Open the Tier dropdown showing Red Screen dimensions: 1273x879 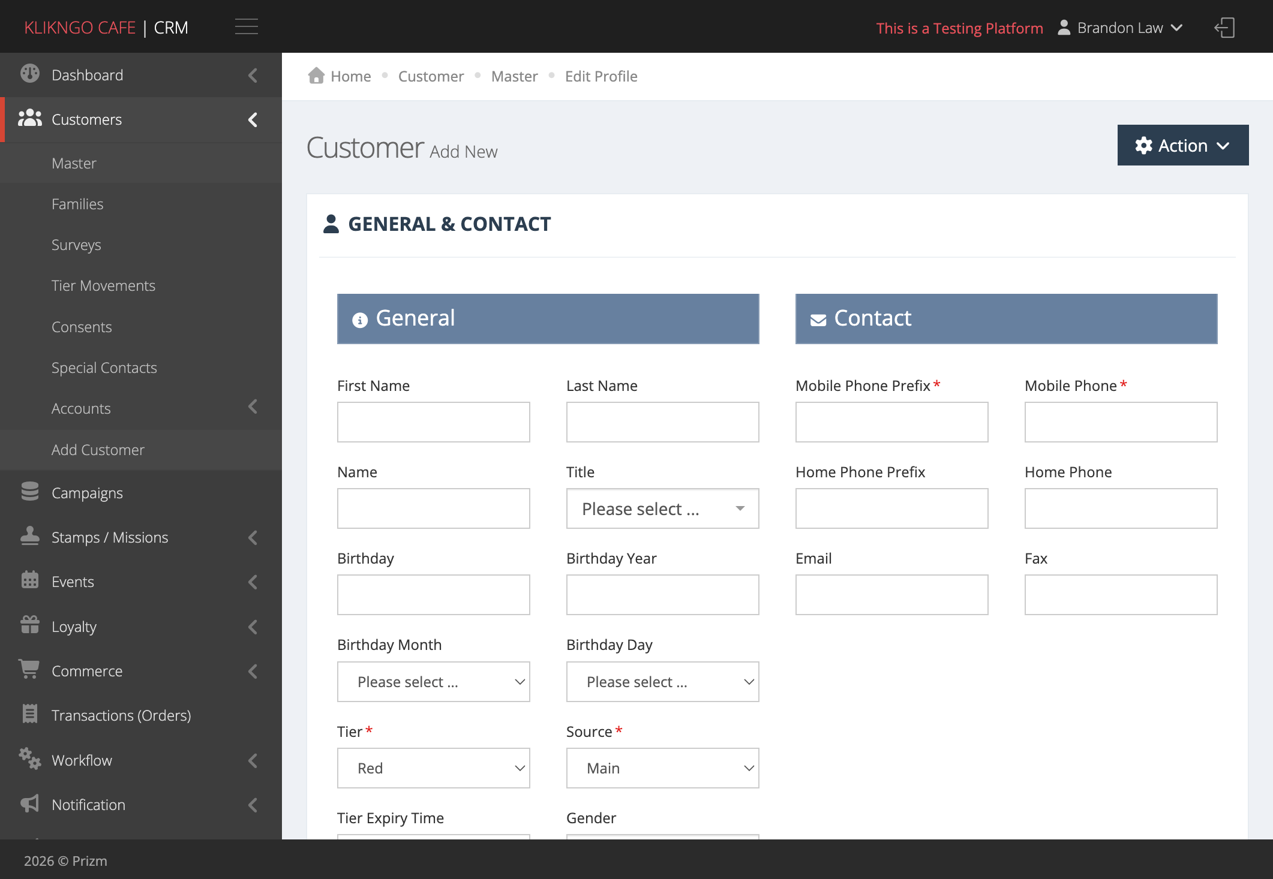pyautogui.click(x=433, y=768)
